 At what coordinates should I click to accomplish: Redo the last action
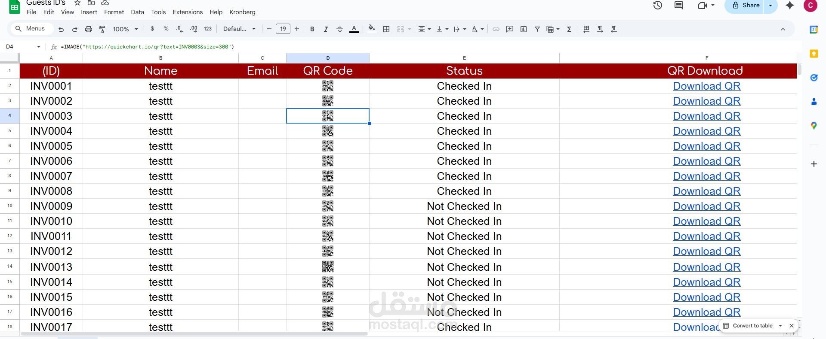[x=75, y=29]
